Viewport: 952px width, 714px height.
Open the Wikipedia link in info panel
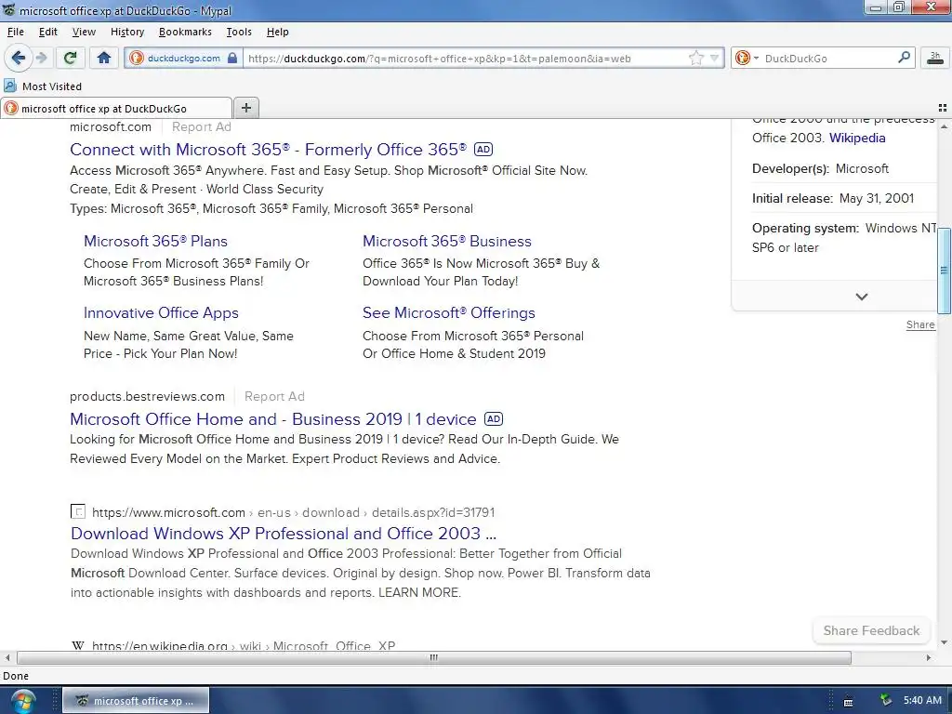[856, 138]
